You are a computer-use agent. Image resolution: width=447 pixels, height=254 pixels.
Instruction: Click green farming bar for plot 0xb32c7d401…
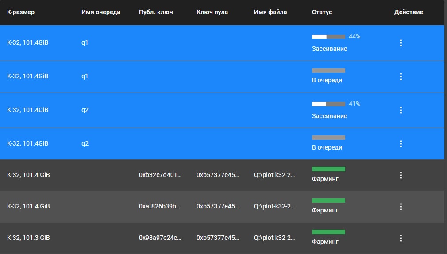pyautogui.click(x=328, y=169)
